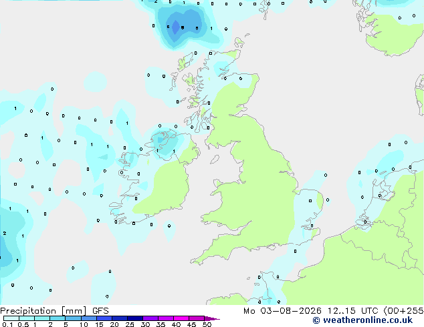
Task: Pick the 5–10 mm legend swatch
Action: 73,318
